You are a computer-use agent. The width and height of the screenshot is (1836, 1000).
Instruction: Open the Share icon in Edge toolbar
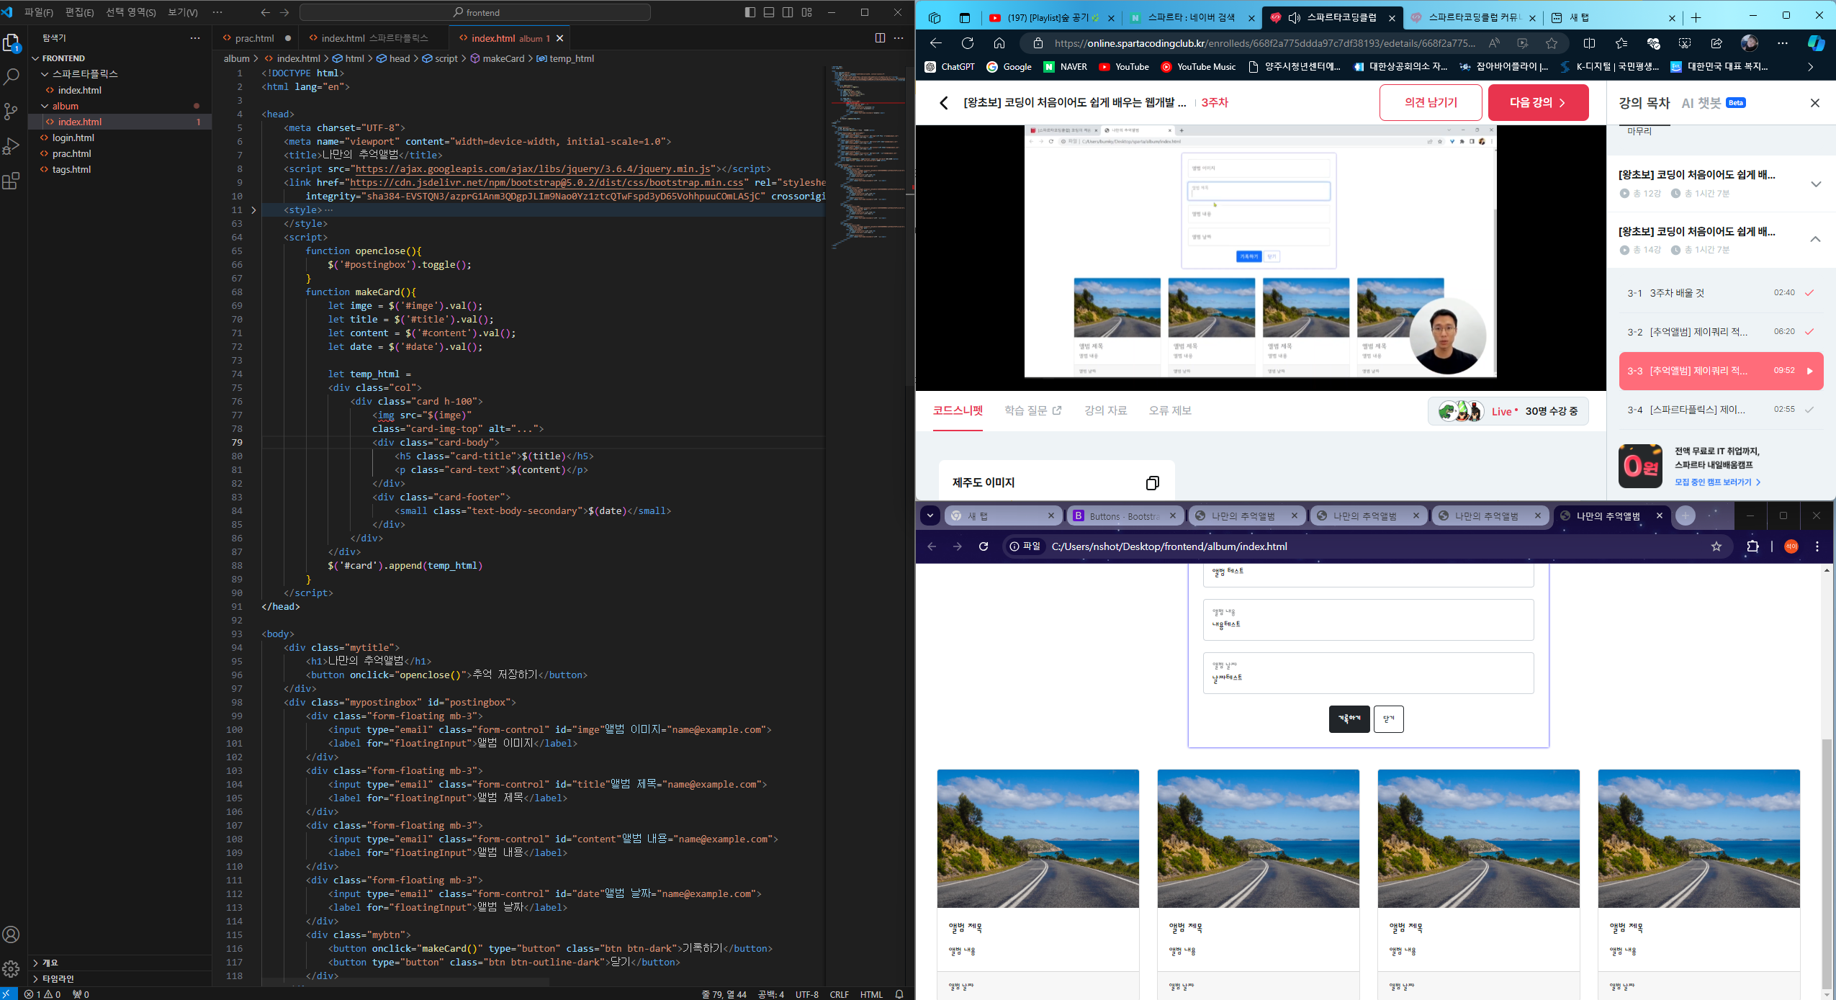1716,43
